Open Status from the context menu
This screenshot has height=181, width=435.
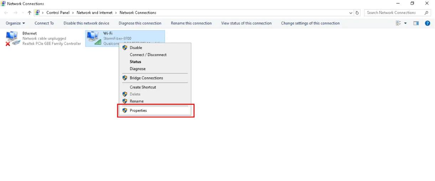155,62
